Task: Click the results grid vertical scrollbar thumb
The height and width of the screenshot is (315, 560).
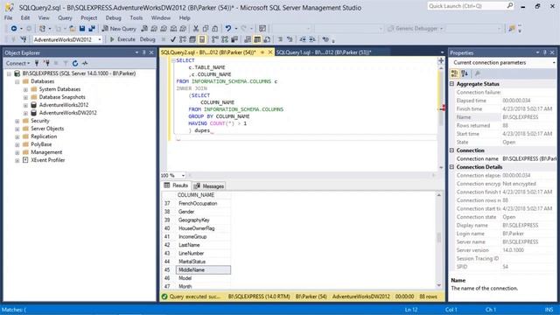Action: tap(439, 237)
